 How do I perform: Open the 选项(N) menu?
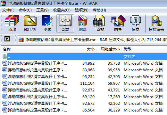pyautogui.click(x=82, y=10)
